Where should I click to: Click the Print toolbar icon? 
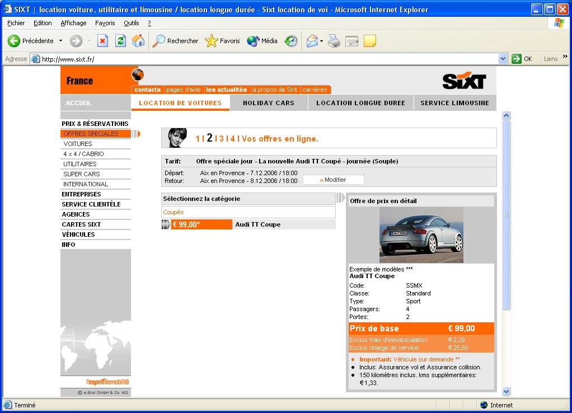coord(334,41)
